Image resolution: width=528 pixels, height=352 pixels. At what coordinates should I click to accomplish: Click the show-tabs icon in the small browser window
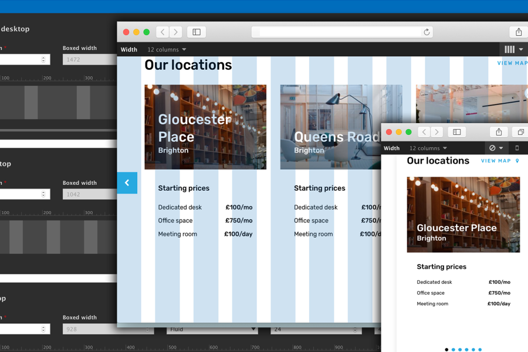click(520, 132)
